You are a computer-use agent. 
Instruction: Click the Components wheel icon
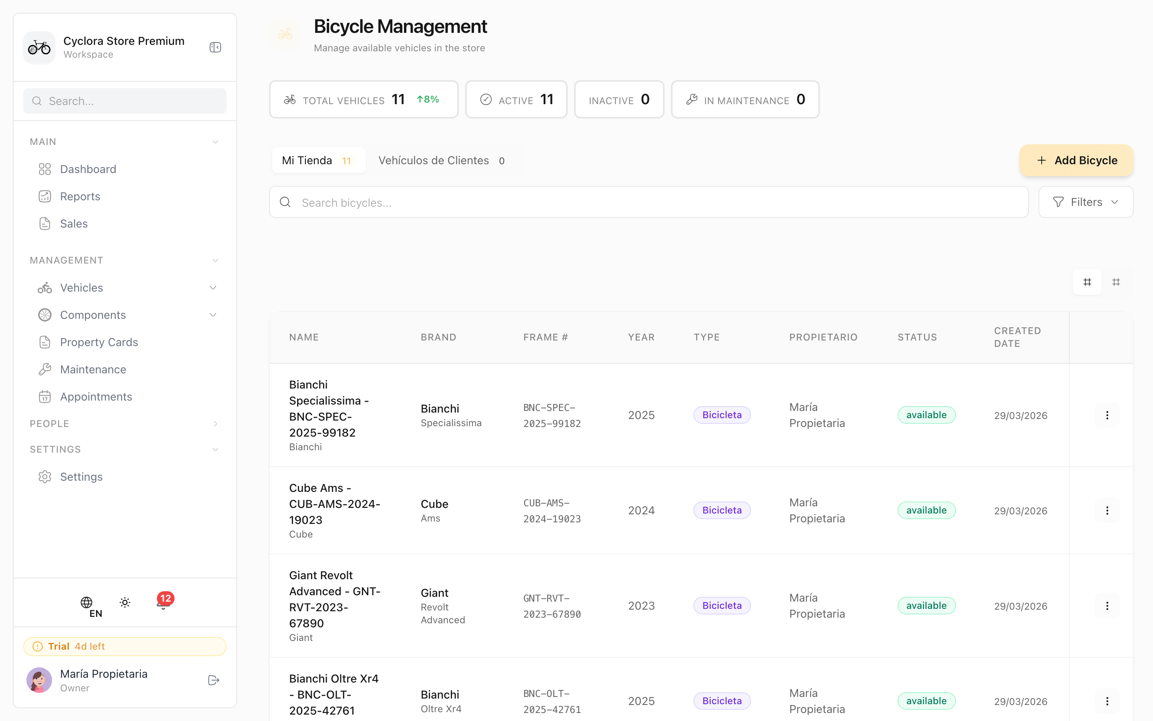45,315
